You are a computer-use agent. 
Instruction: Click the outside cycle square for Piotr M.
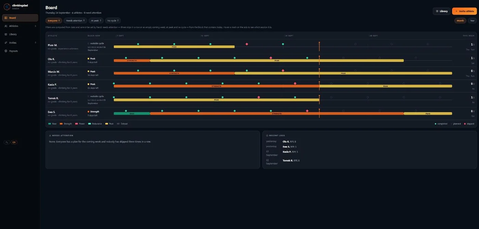coord(89,43)
